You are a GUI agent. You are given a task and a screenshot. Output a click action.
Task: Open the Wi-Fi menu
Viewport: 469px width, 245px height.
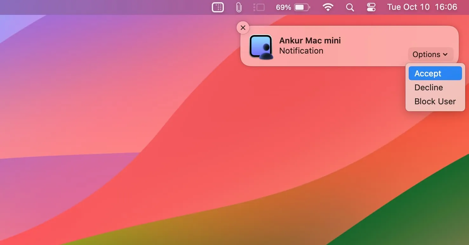pos(328,7)
